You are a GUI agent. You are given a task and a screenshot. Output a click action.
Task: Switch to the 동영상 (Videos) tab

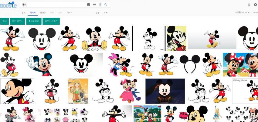pos(43,13)
